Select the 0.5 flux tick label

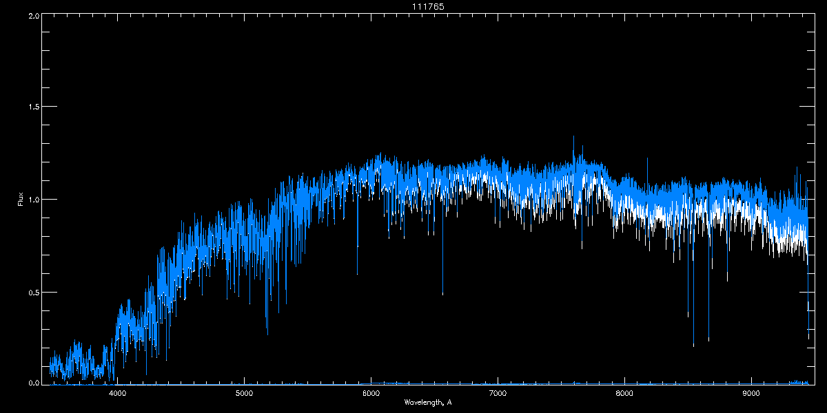point(33,292)
